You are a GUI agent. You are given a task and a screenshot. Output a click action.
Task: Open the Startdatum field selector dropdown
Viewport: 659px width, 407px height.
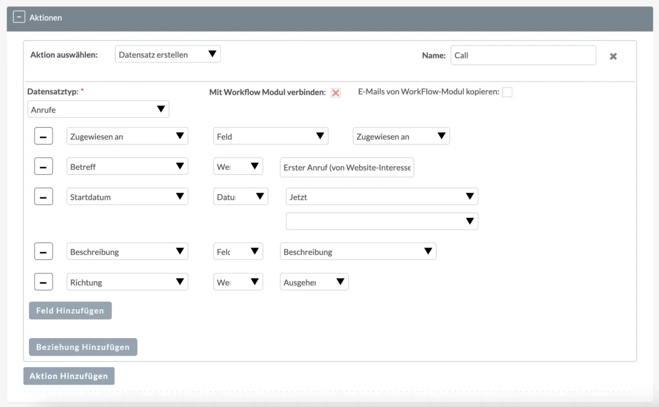[127, 197]
